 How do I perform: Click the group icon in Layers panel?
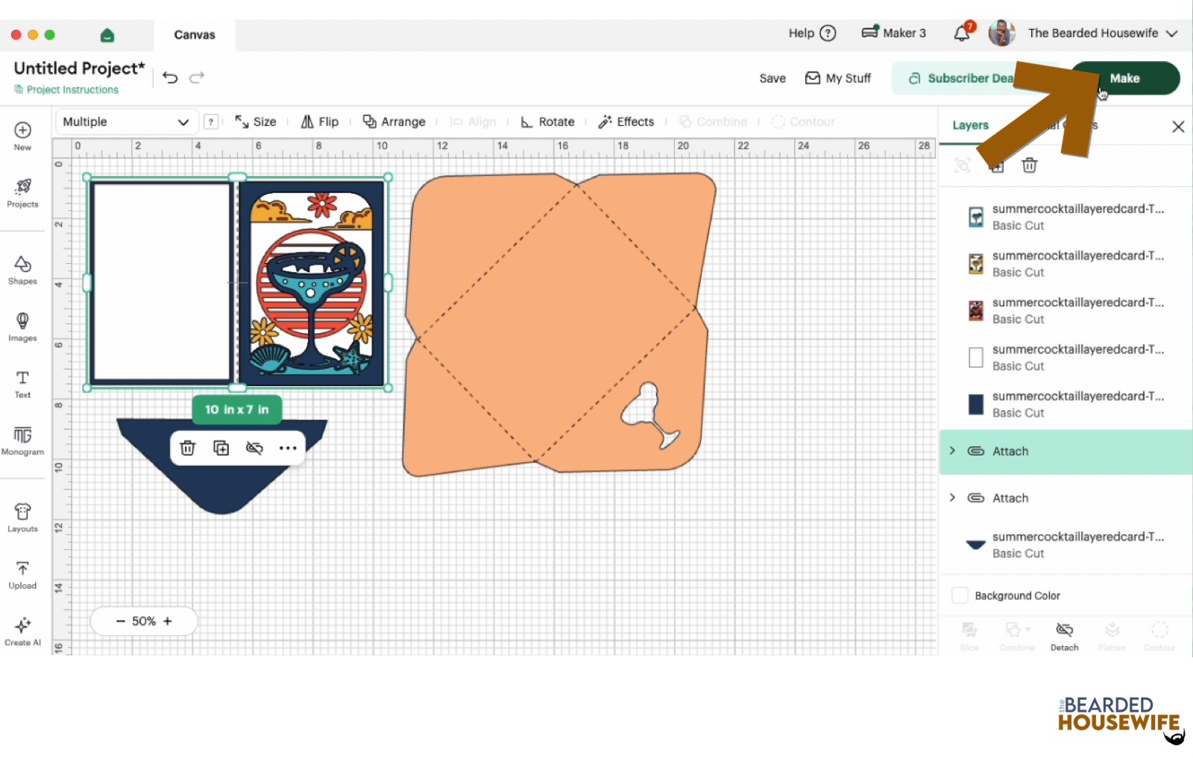tap(963, 165)
